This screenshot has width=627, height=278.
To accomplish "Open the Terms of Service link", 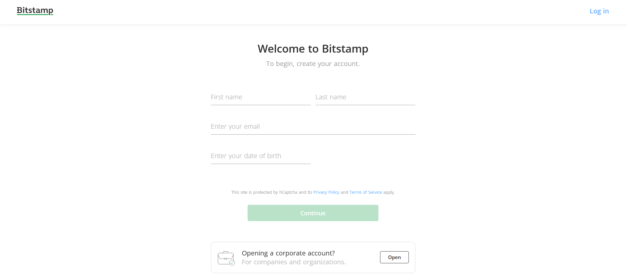I will [365, 192].
